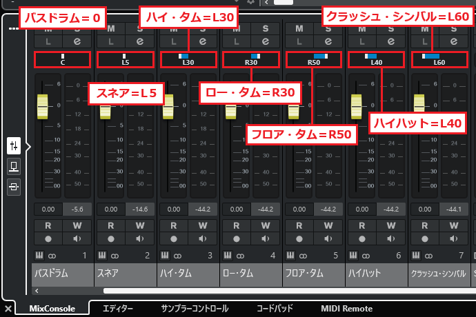Enable record on the バスドラム channel

[x=48, y=238]
